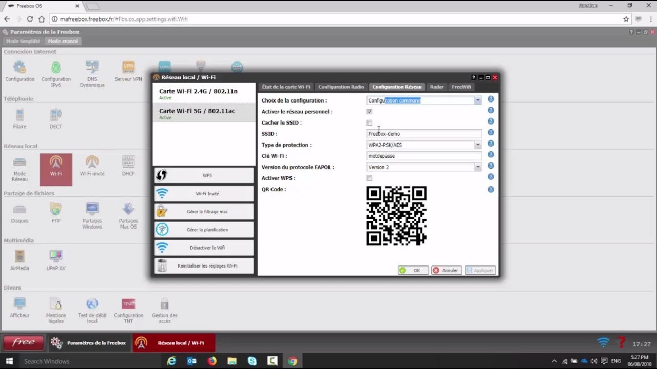Image resolution: width=657 pixels, height=369 pixels.
Task: Click Désactiver le Wifi button
Action: click(204, 248)
